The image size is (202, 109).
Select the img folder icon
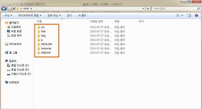pos(38,36)
